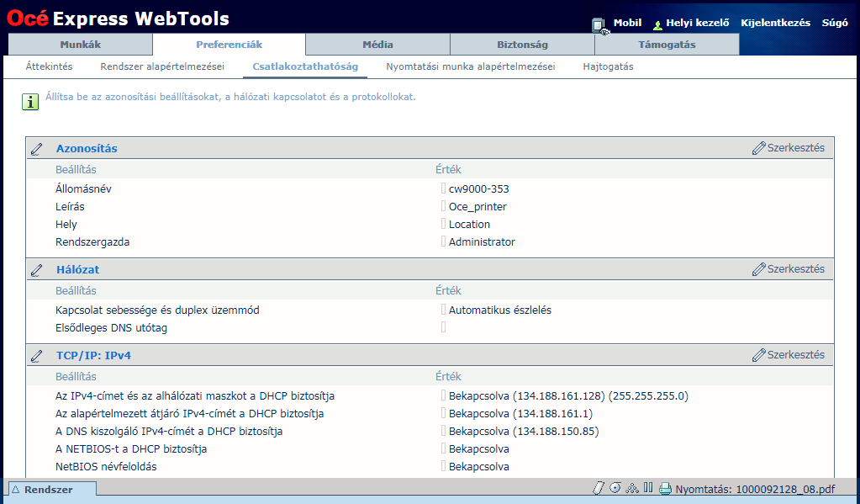The height and width of the screenshot is (504, 860).
Task: Click A NETBIOS-t a DHCP biztosítja
Action: click(131, 449)
